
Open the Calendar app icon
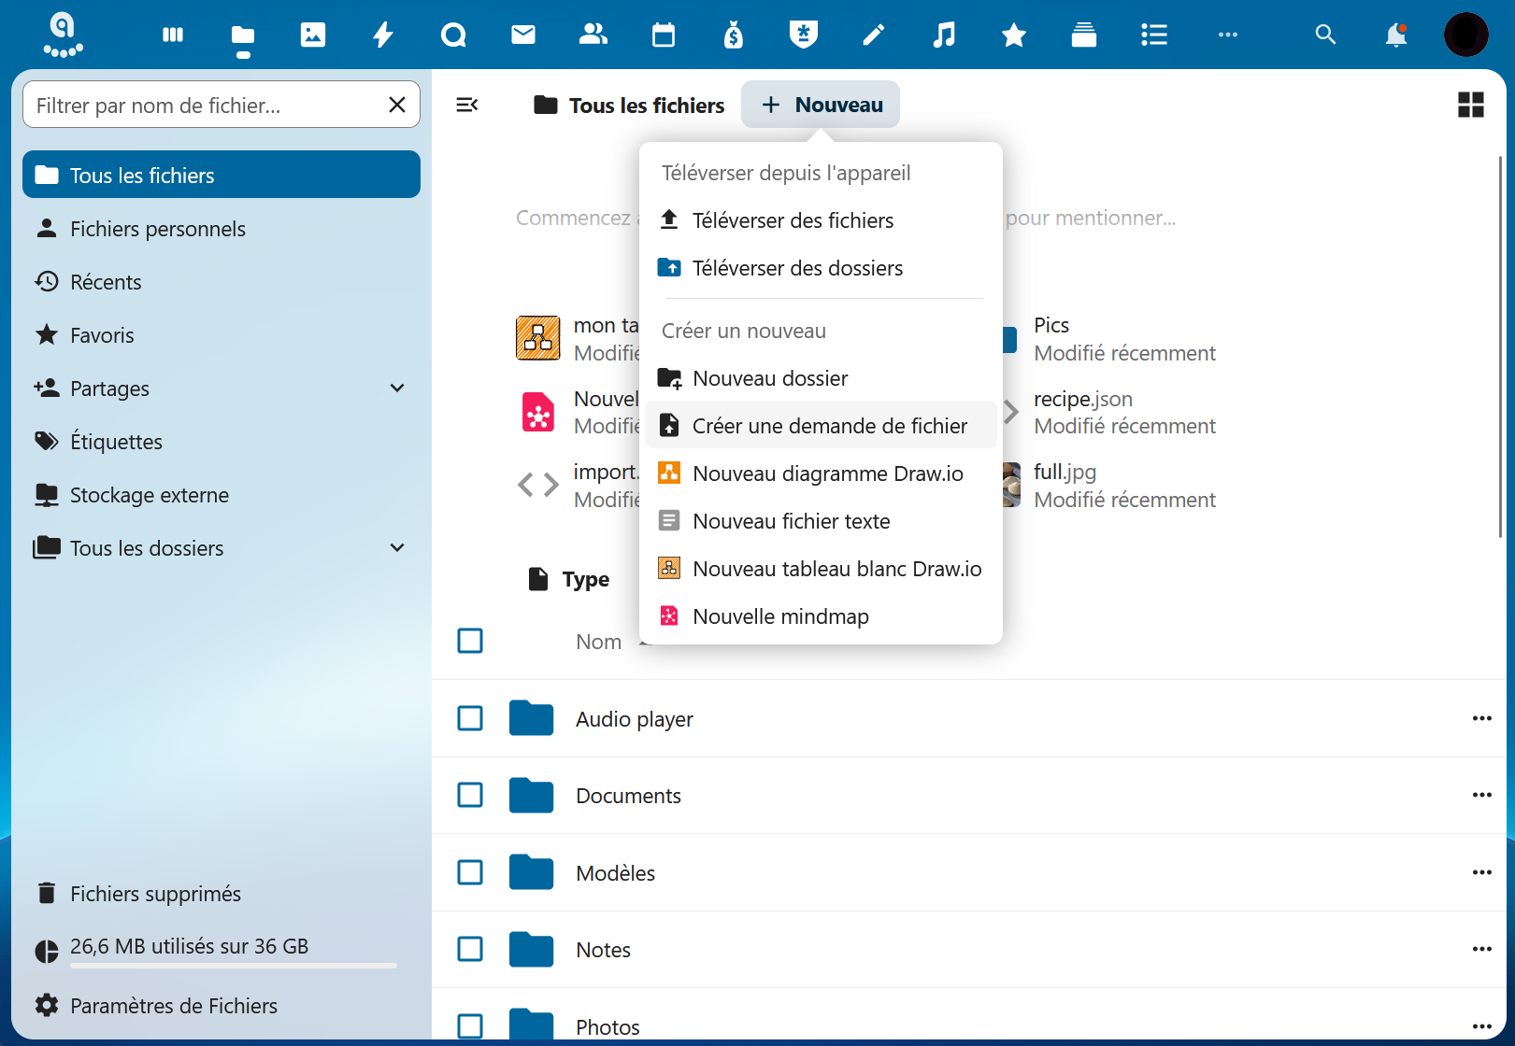[x=664, y=35]
